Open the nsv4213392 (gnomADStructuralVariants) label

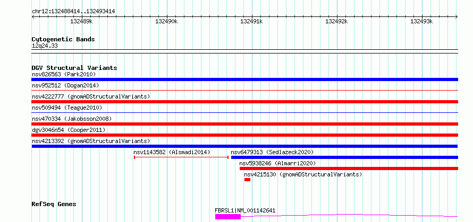[91, 141]
